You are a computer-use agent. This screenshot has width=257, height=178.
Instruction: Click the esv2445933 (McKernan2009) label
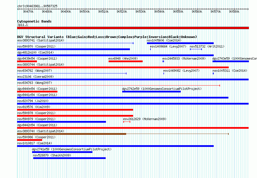pyautogui.click(x=184, y=58)
